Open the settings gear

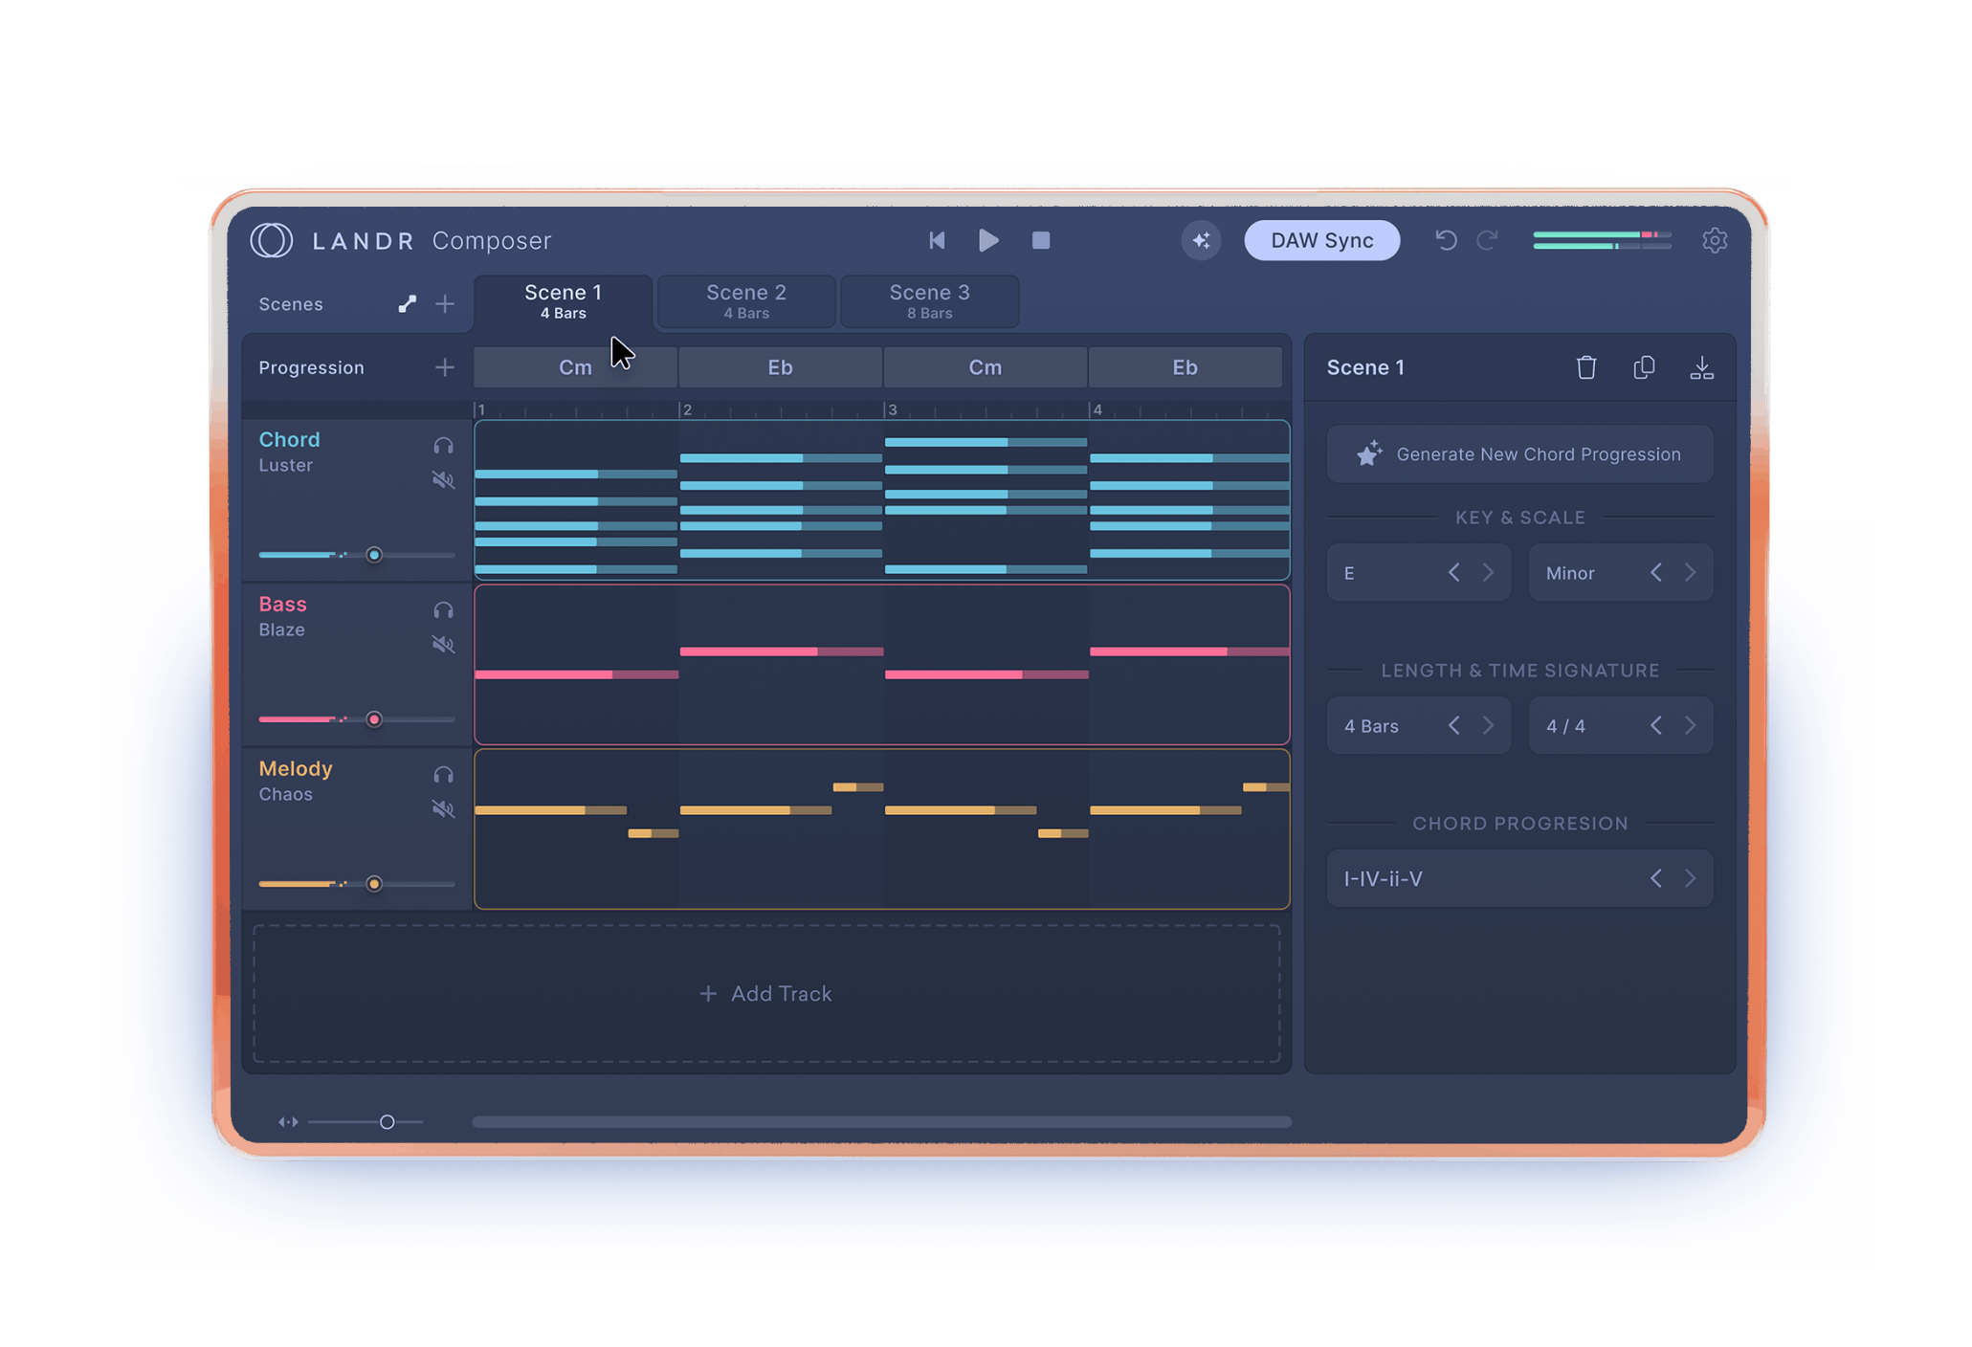pos(1716,240)
